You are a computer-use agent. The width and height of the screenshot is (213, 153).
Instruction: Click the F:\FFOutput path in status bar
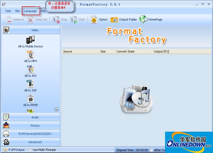coord(17,150)
